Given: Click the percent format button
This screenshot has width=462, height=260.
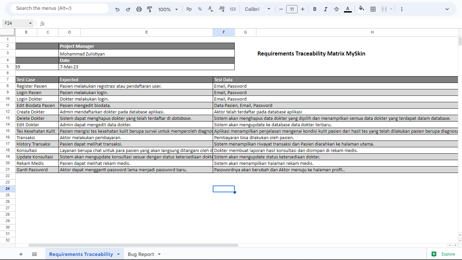Looking at the screenshot, I should tap(200, 9).
